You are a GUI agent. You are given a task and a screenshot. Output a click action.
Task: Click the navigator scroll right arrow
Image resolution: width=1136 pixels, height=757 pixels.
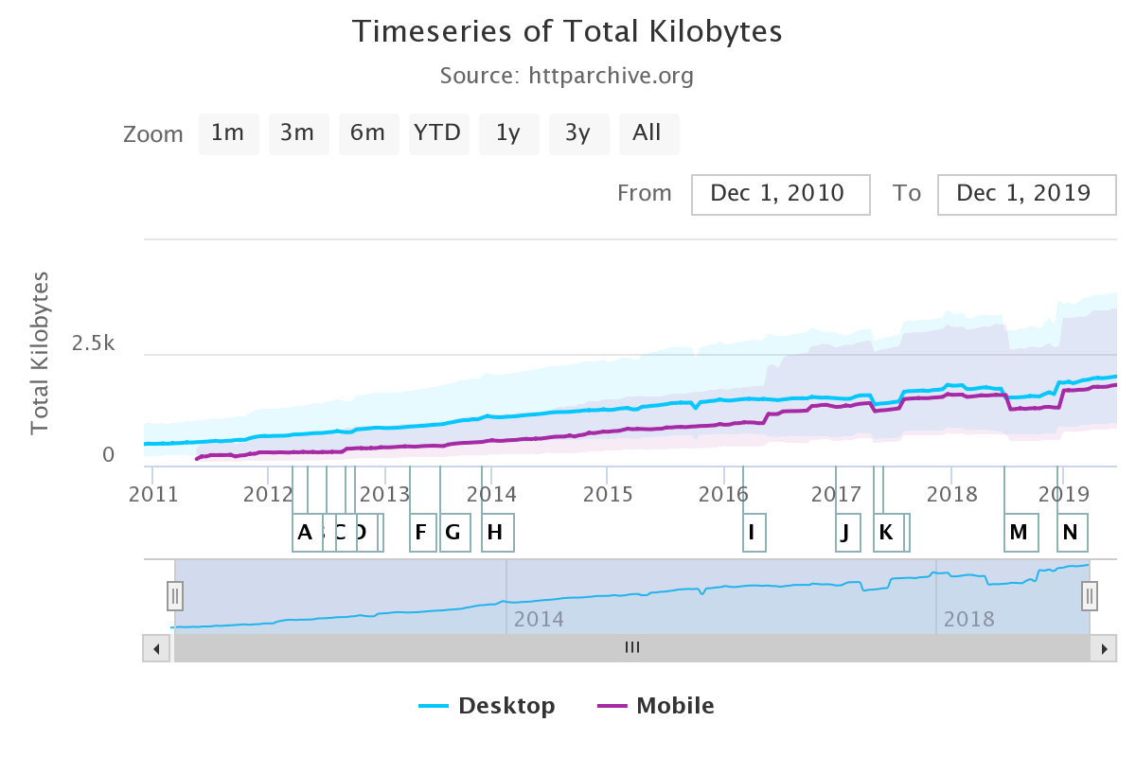coord(1103,648)
